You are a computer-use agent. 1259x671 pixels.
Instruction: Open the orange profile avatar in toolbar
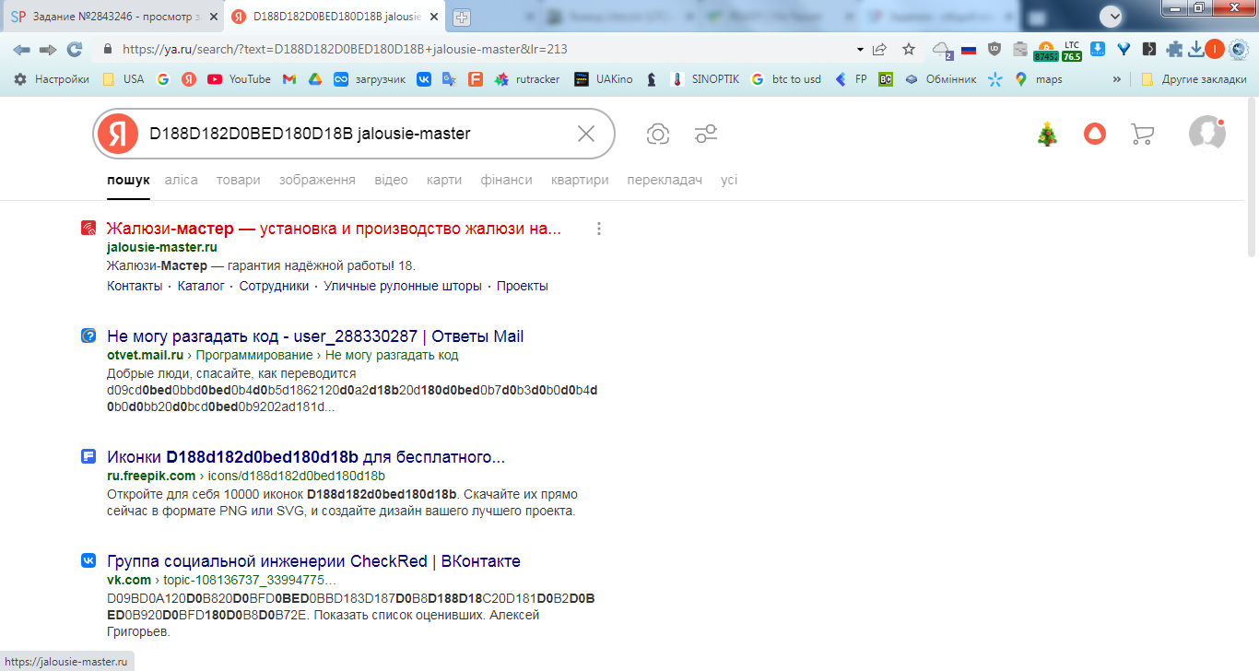(1215, 50)
